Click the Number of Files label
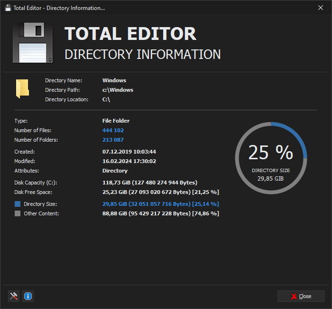 [33, 130]
